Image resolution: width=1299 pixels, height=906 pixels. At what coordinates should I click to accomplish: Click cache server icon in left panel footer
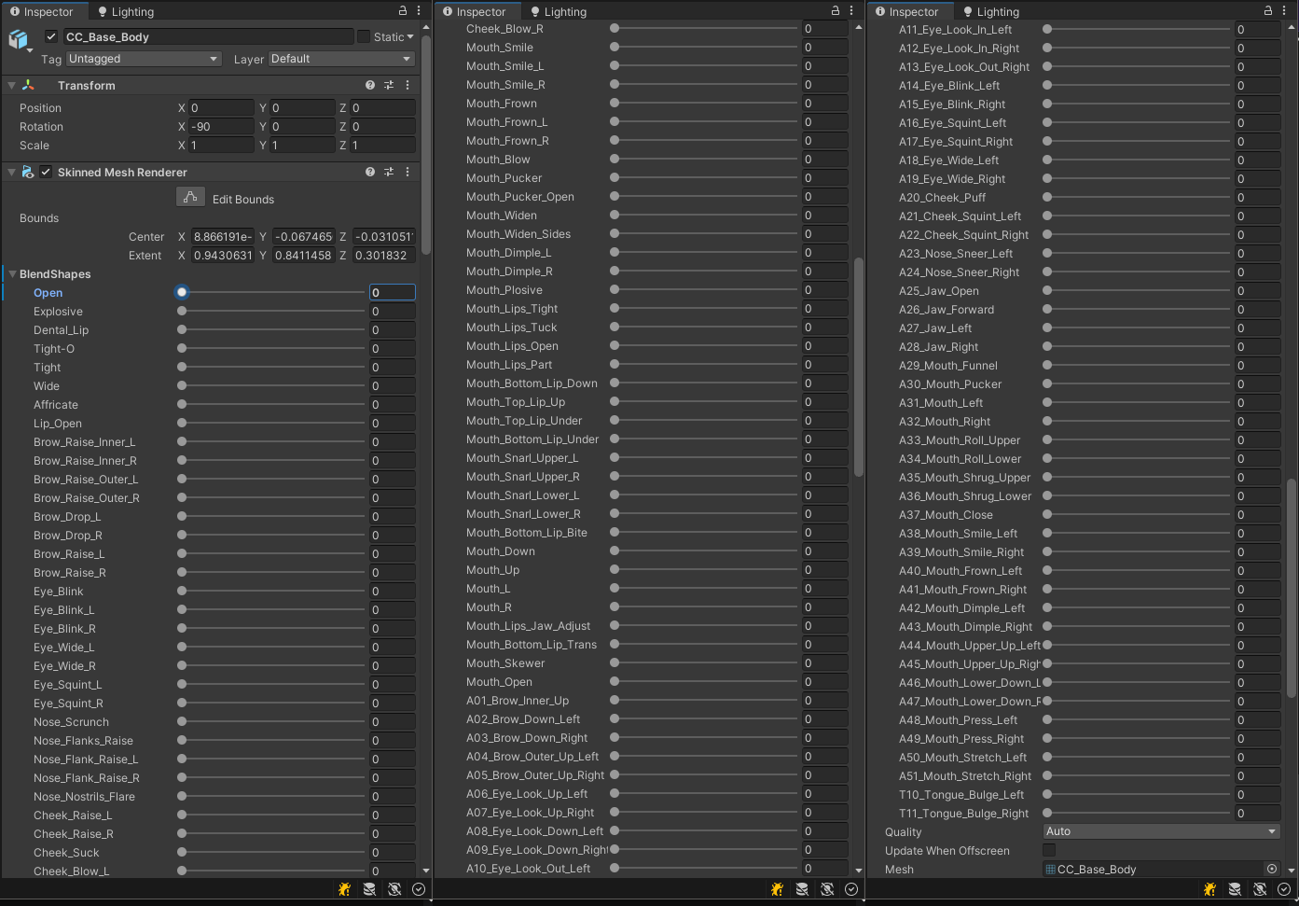click(369, 889)
